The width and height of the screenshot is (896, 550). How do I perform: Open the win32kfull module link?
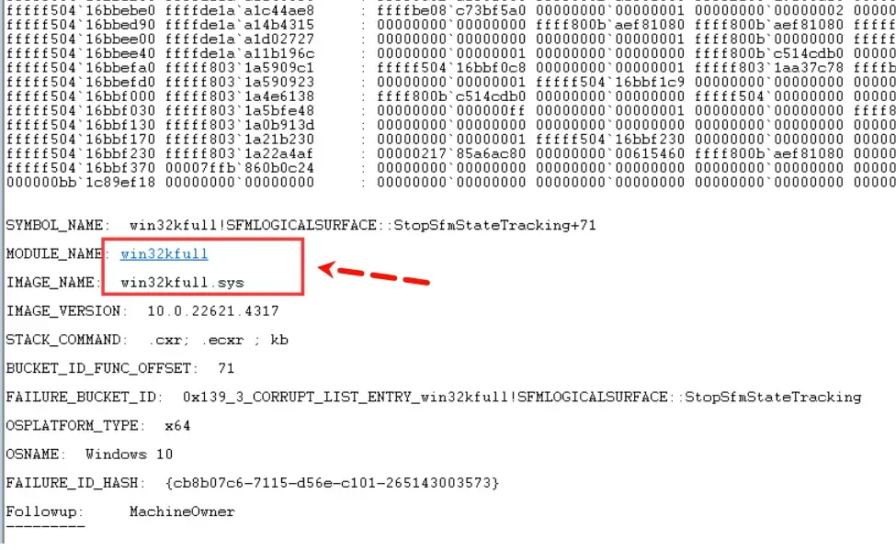[164, 254]
